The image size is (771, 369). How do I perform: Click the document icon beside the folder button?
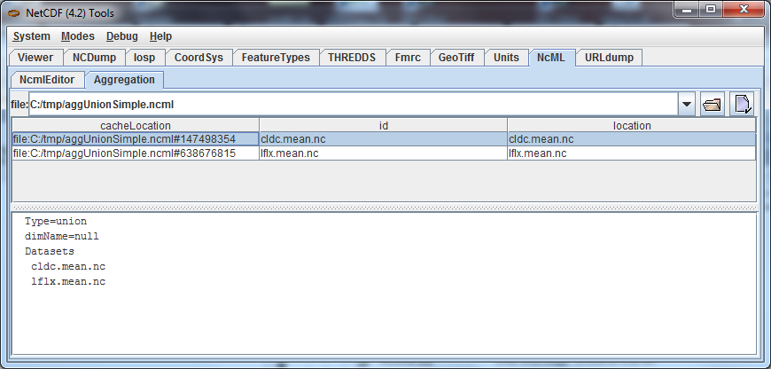point(742,105)
